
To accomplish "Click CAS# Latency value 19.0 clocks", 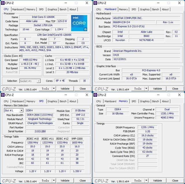I will 147,135.
